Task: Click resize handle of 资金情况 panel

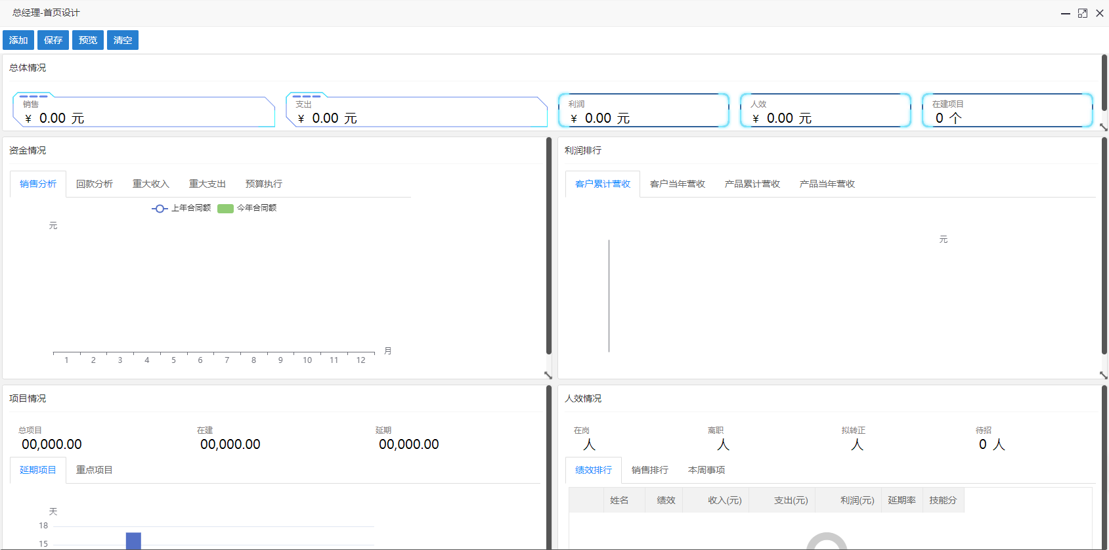Action: coord(548,375)
